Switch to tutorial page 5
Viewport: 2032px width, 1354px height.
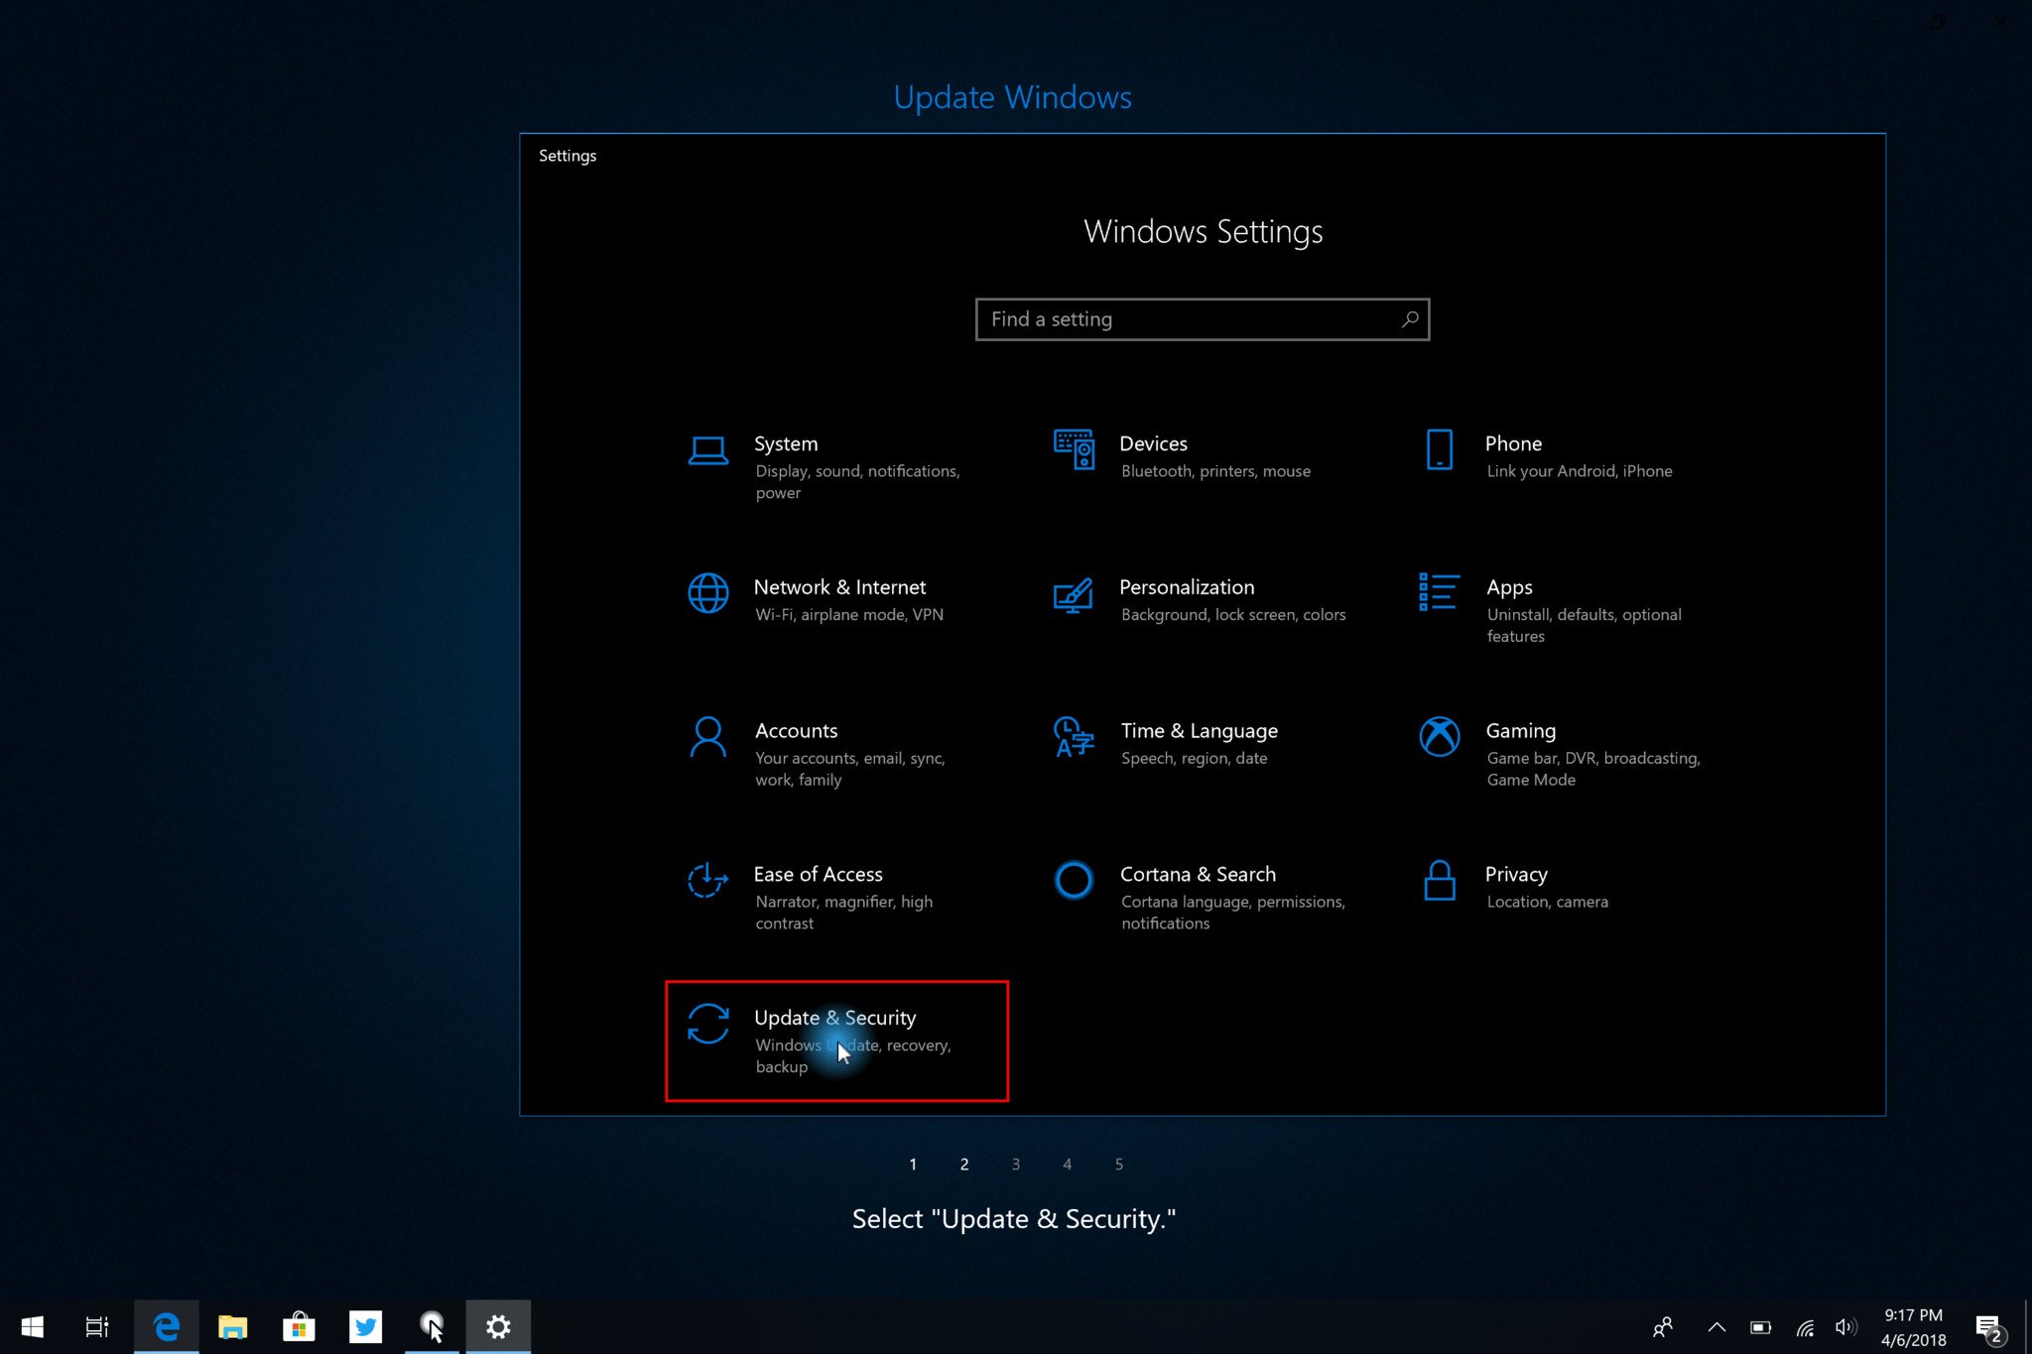coord(1118,1165)
